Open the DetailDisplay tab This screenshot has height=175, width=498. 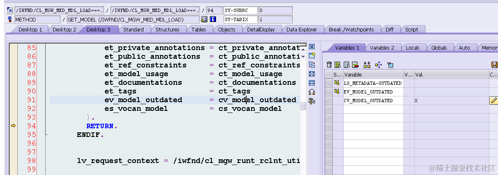point(261,29)
